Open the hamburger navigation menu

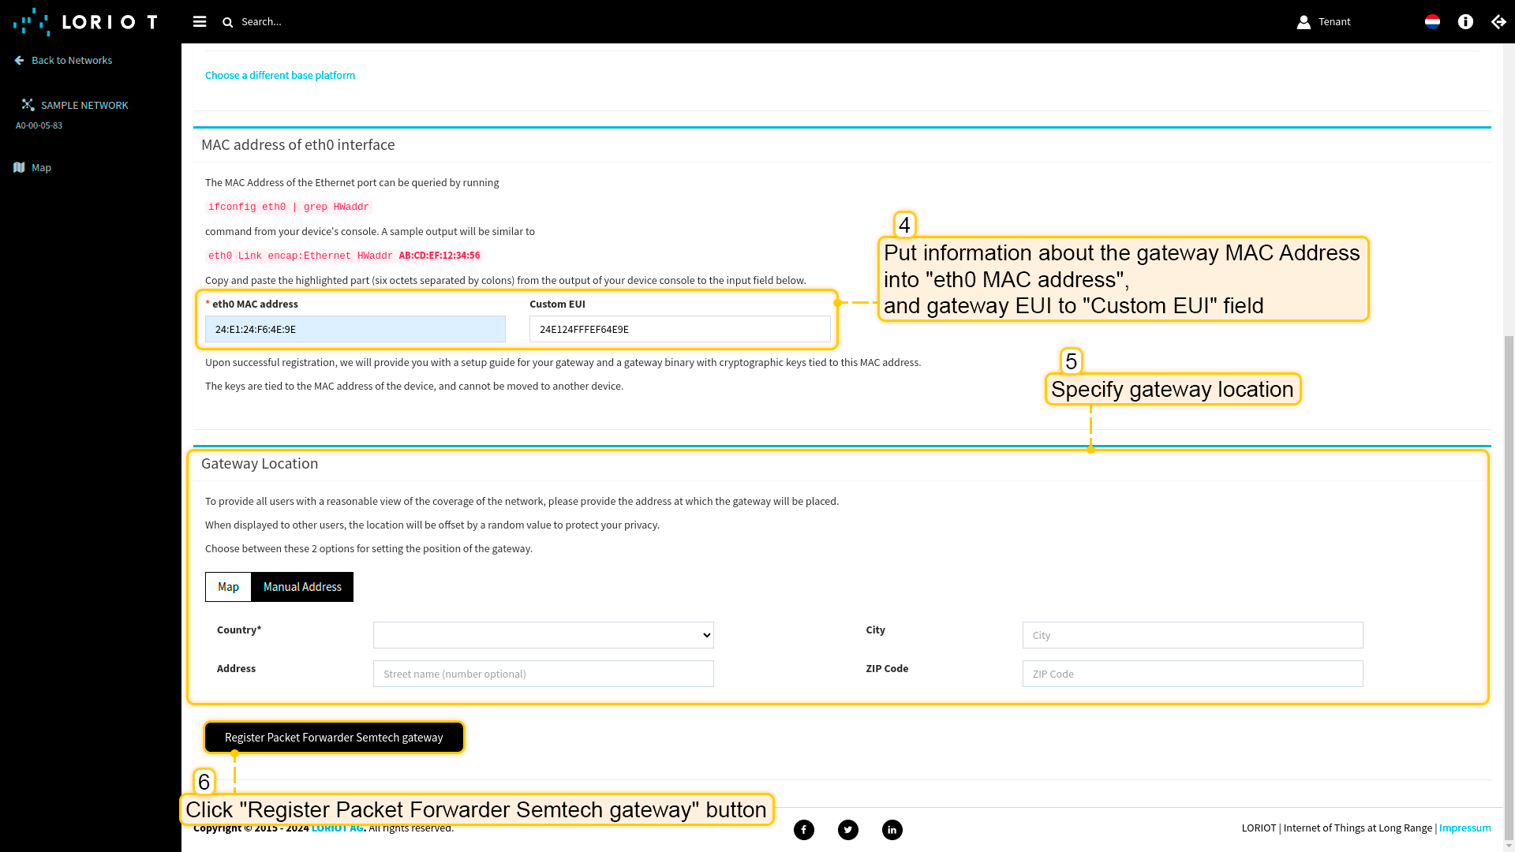pyautogui.click(x=200, y=21)
